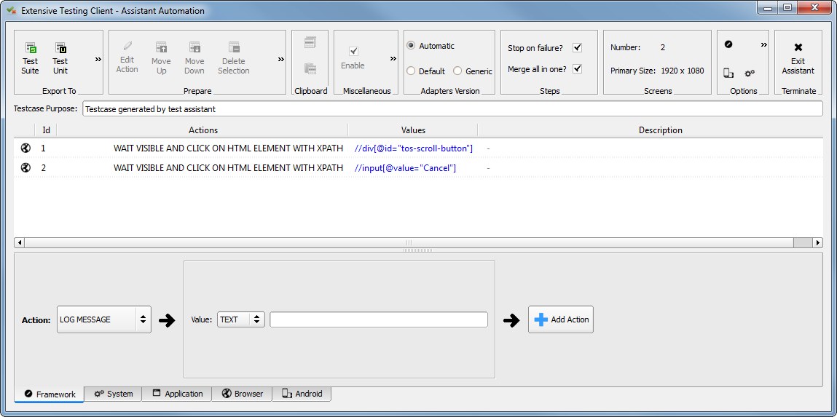Click globe icon of action row 1
The width and height of the screenshot is (837, 417).
[x=25, y=148]
